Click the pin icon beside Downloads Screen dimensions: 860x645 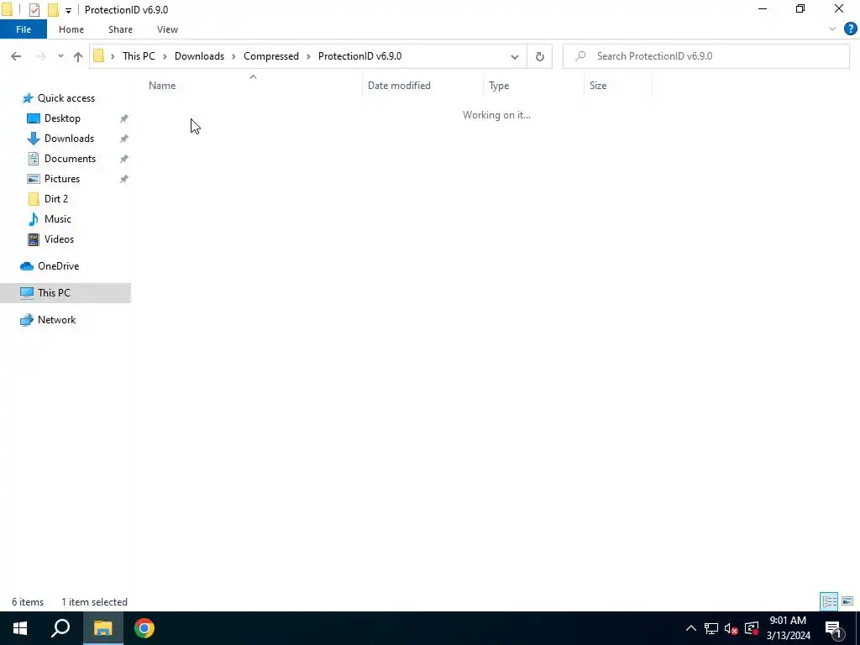[124, 139]
